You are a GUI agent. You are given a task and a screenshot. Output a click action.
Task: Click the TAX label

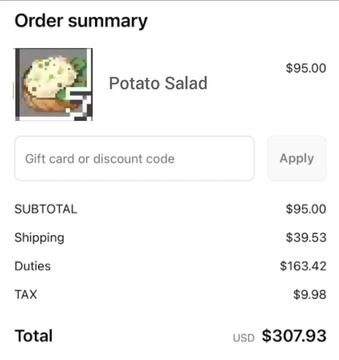[26, 295]
